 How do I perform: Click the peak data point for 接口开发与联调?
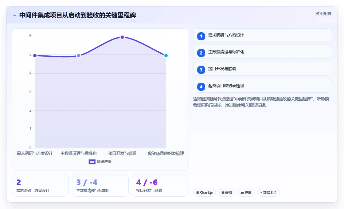(x=122, y=37)
